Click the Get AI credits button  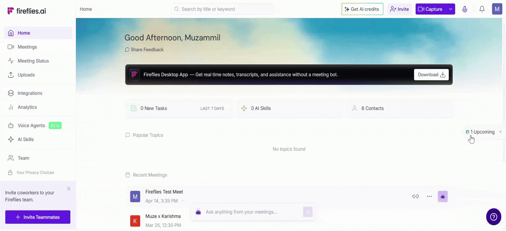pyautogui.click(x=362, y=9)
